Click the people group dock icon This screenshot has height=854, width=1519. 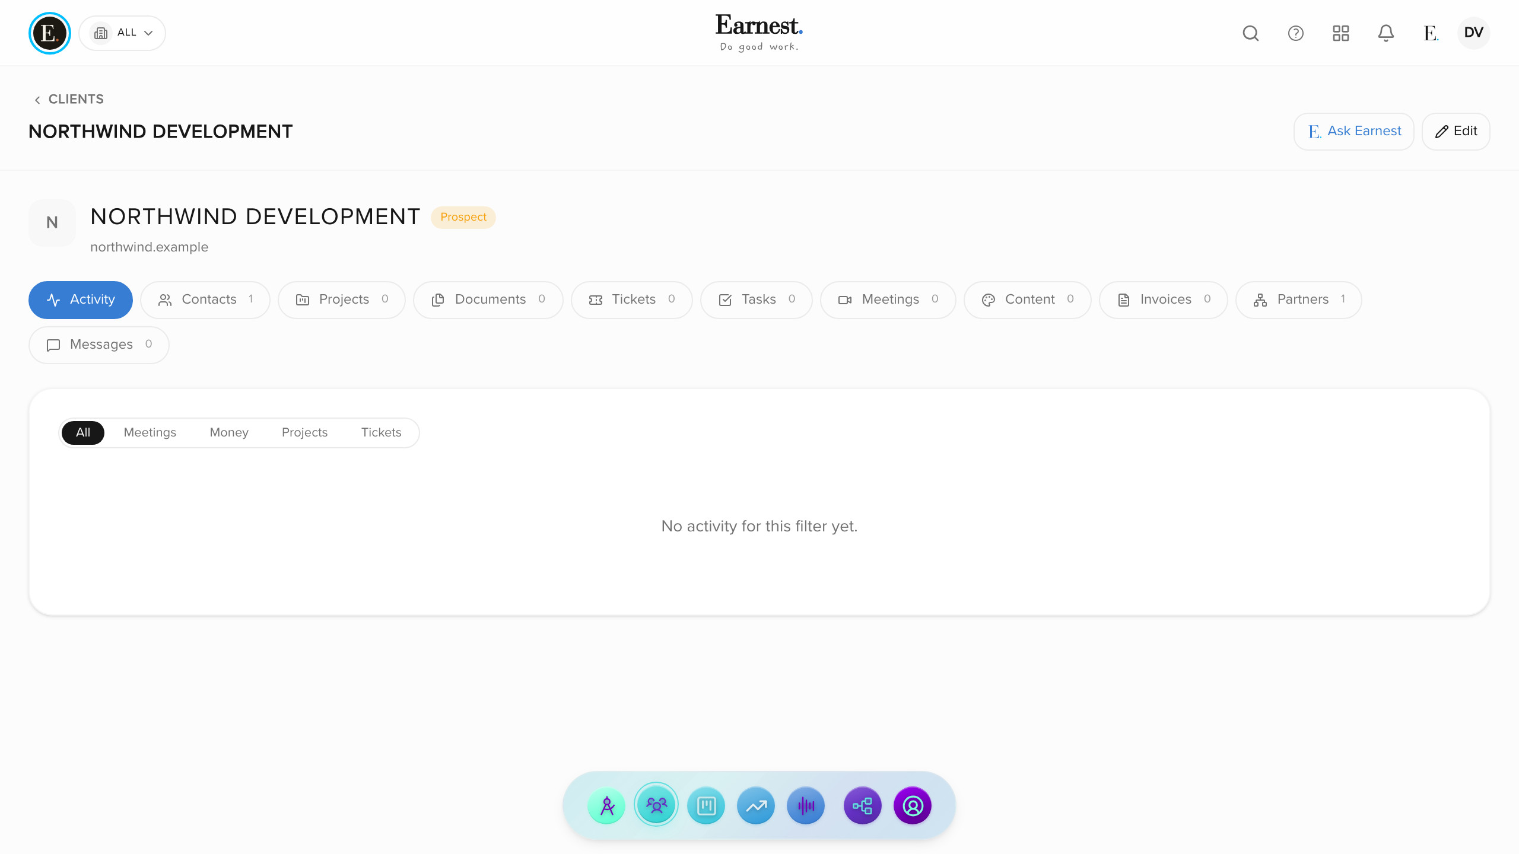click(656, 805)
